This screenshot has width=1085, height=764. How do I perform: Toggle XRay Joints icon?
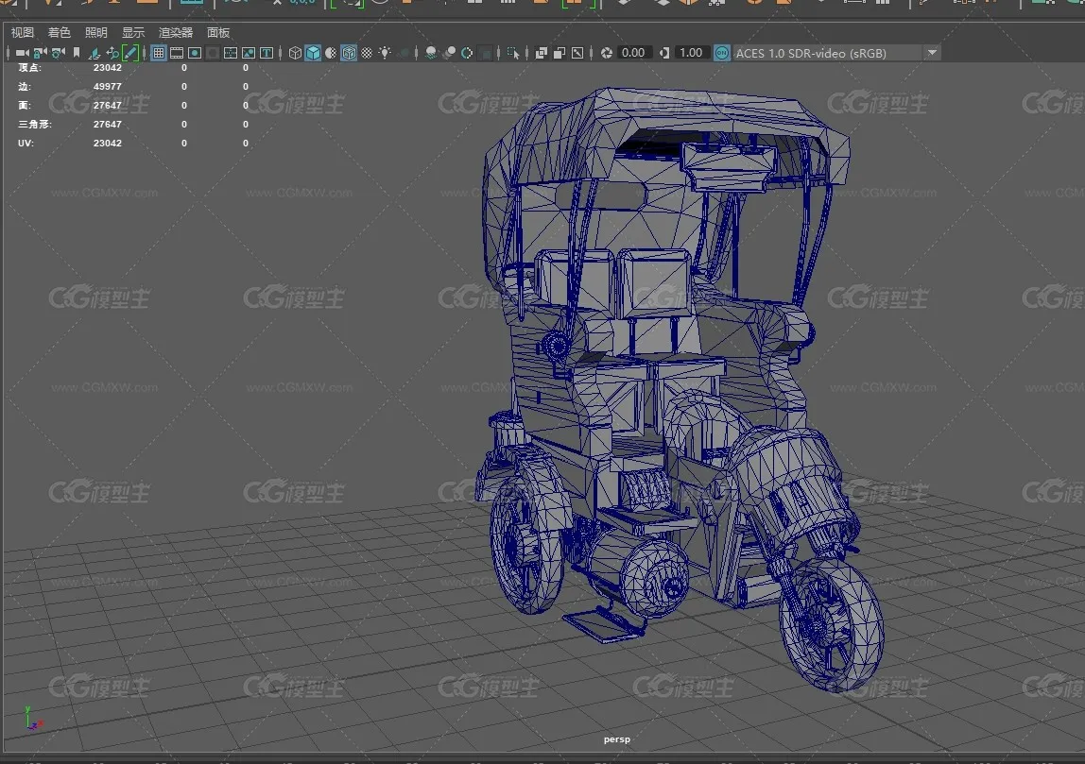tap(577, 53)
